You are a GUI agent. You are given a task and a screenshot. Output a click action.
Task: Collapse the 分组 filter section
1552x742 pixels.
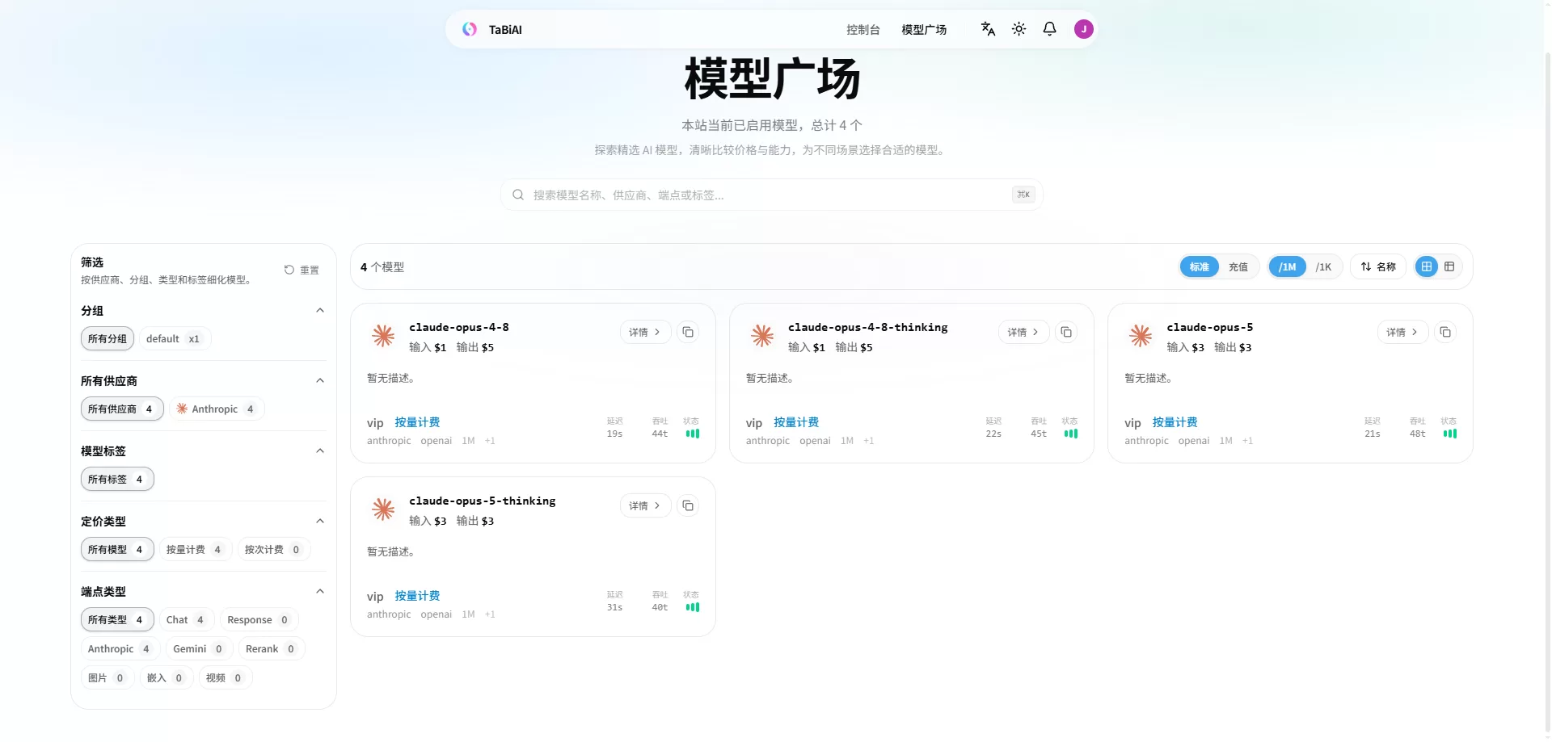[320, 311]
